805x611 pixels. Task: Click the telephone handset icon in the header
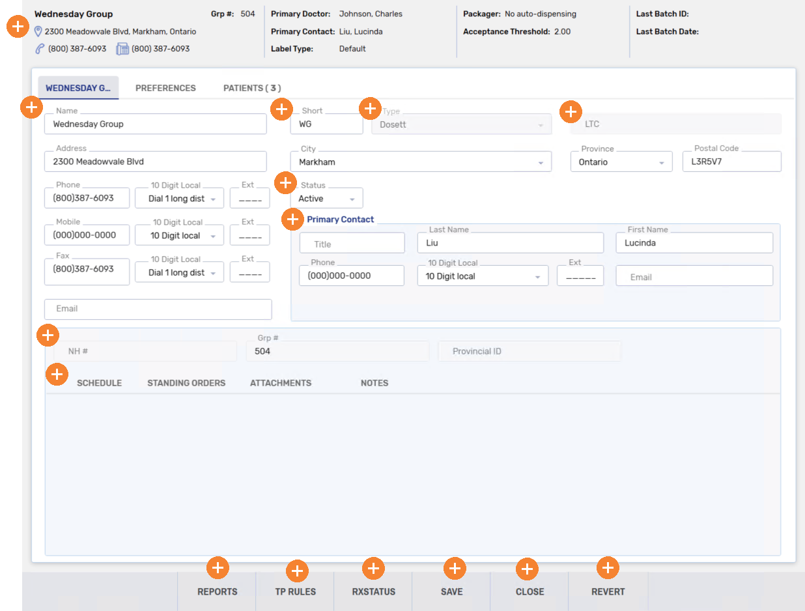pyautogui.click(x=40, y=49)
